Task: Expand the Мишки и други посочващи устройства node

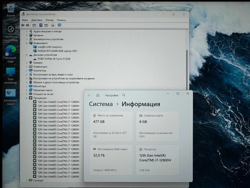Action: (x=27, y=82)
